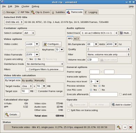Open the Logging tab
Image resolution: width=136 pixels, height=133 pixels.
click(91, 12)
